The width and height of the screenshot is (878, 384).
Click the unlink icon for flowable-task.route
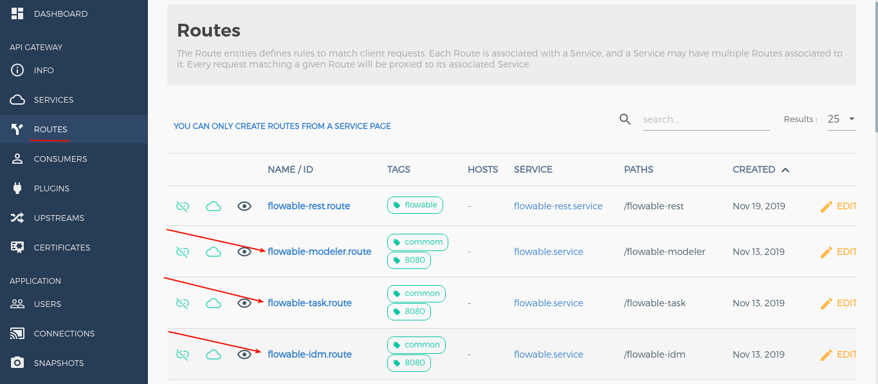tap(183, 303)
